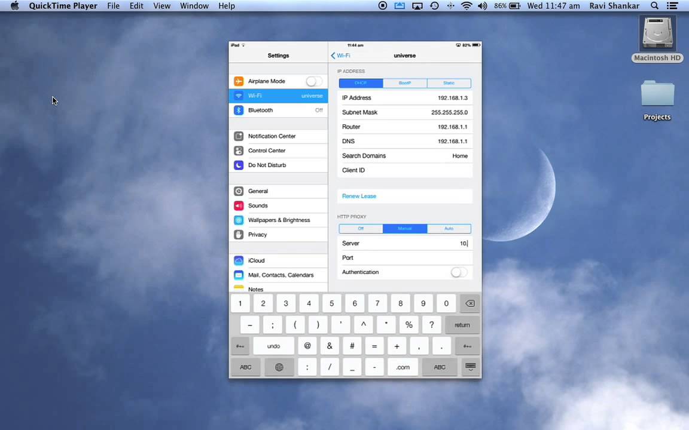Open the File menu
This screenshot has width=689, height=430.
(x=114, y=6)
